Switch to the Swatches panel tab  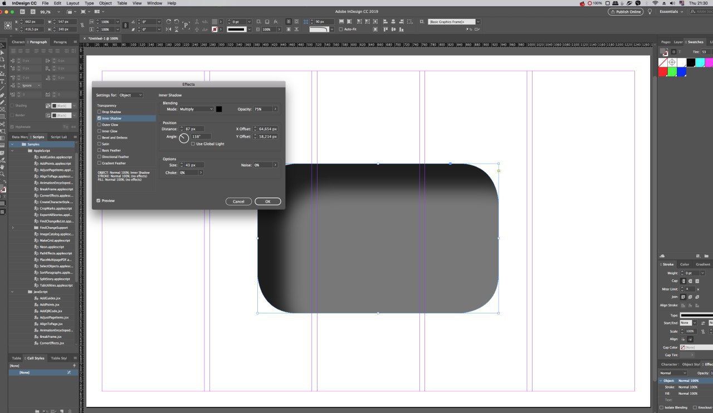pos(696,42)
